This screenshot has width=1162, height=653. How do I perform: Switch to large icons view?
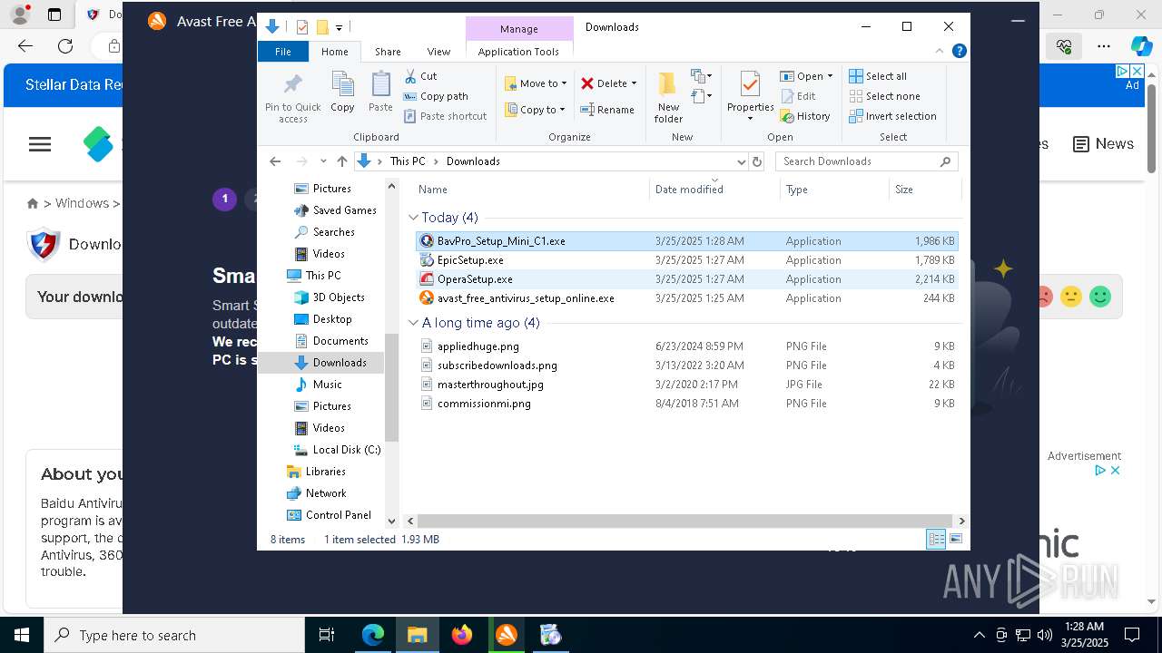click(x=955, y=539)
